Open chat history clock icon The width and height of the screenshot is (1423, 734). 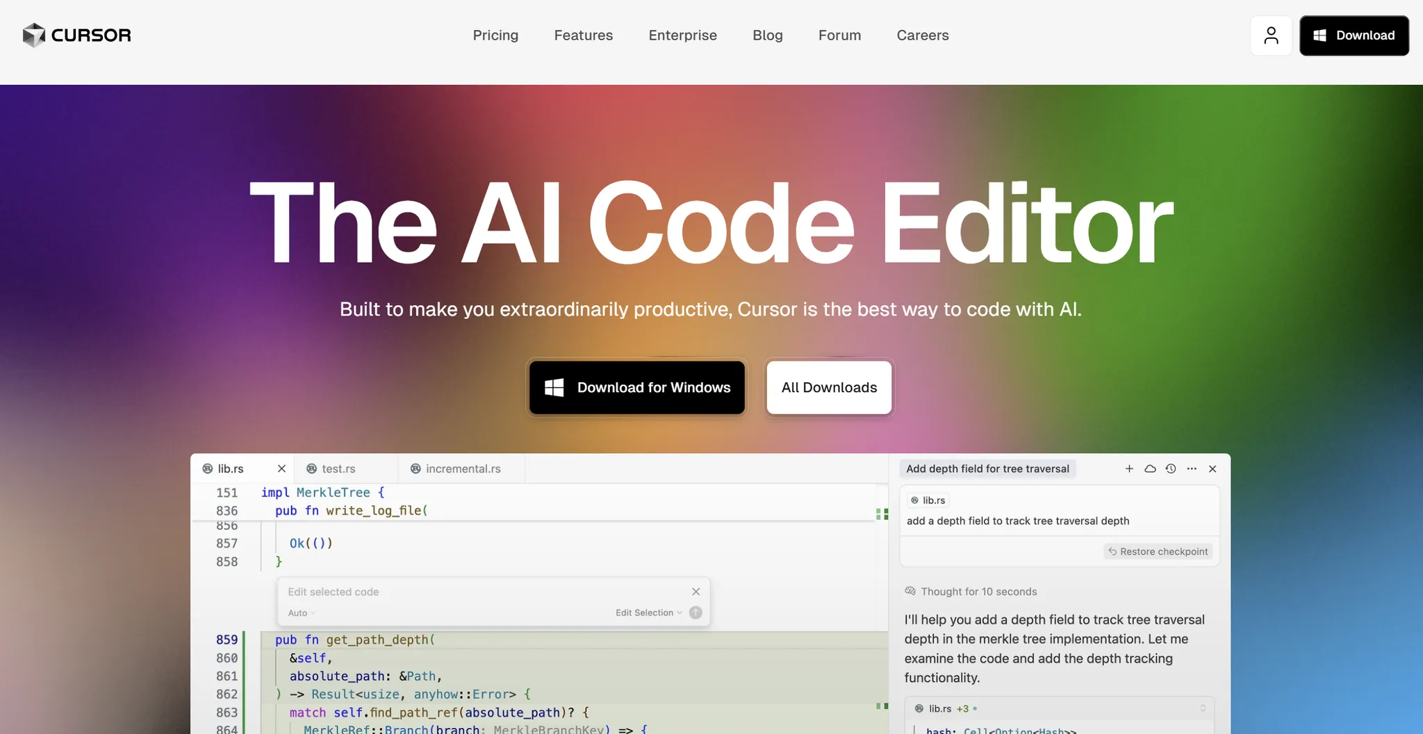point(1171,469)
